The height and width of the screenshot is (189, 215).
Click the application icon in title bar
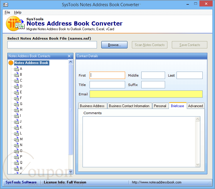(x=6, y=5)
